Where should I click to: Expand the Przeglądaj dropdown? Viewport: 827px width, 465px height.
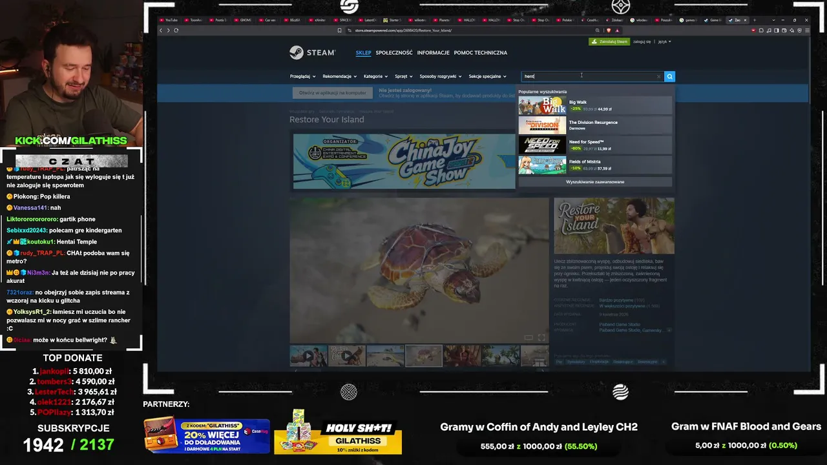(302, 76)
